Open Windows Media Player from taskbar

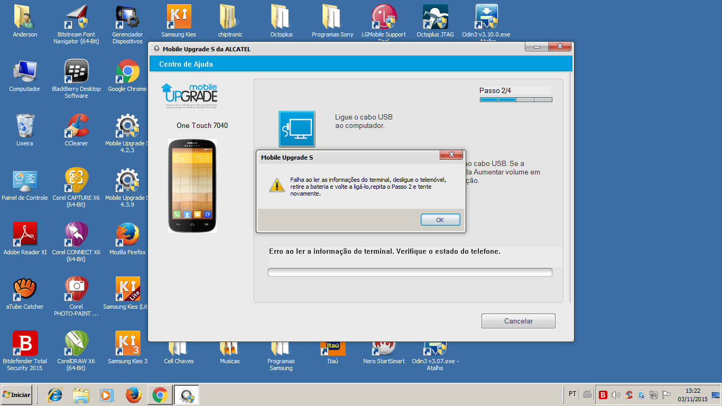107,394
